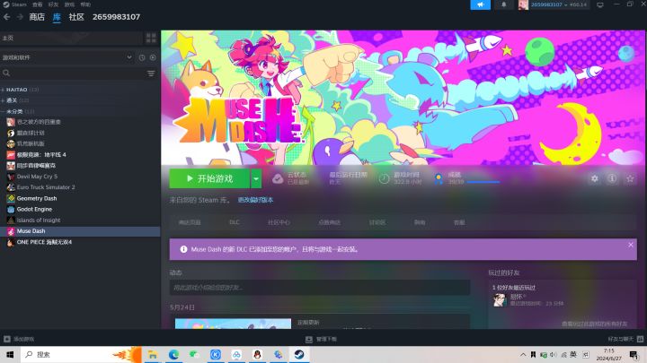Toggle ready-to-play filter icon

point(153,57)
